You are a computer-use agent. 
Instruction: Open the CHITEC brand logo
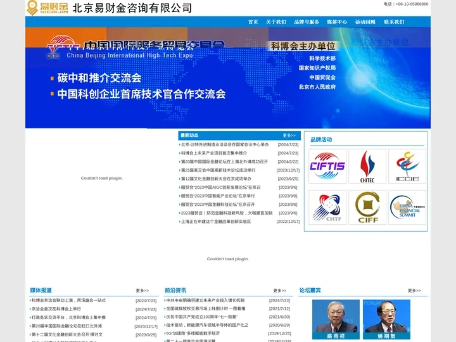click(x=367, y=166)
